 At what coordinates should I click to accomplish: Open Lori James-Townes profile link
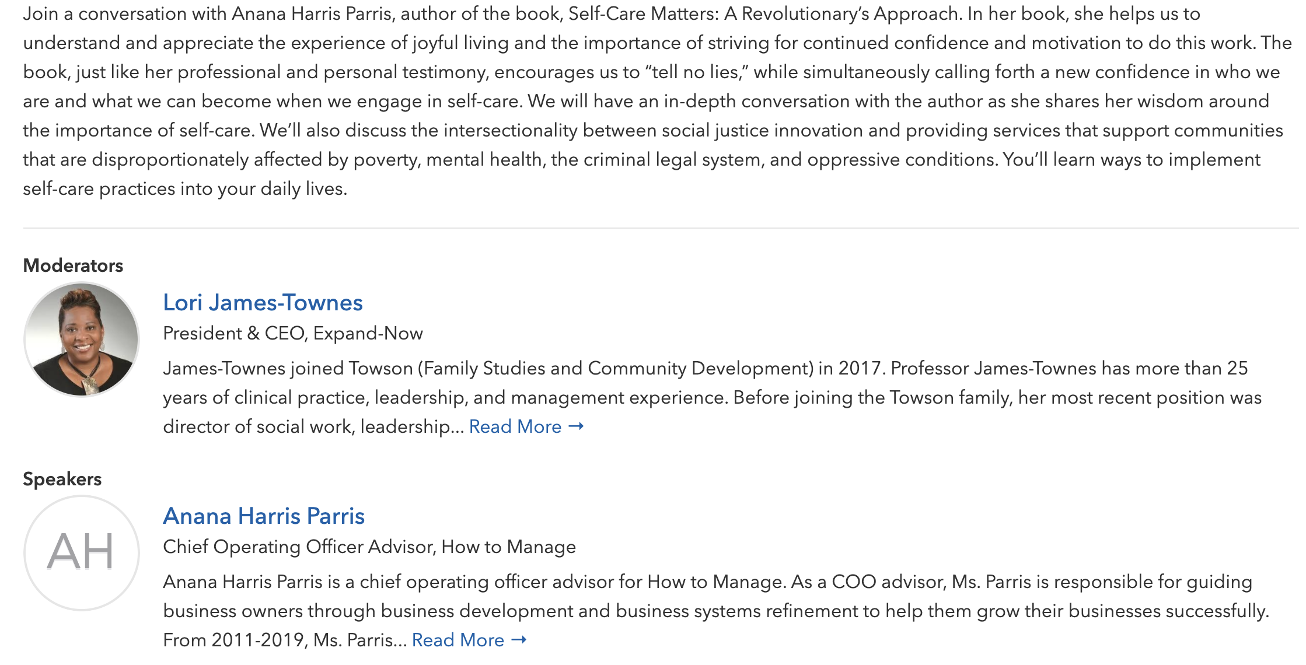point(263,303)
